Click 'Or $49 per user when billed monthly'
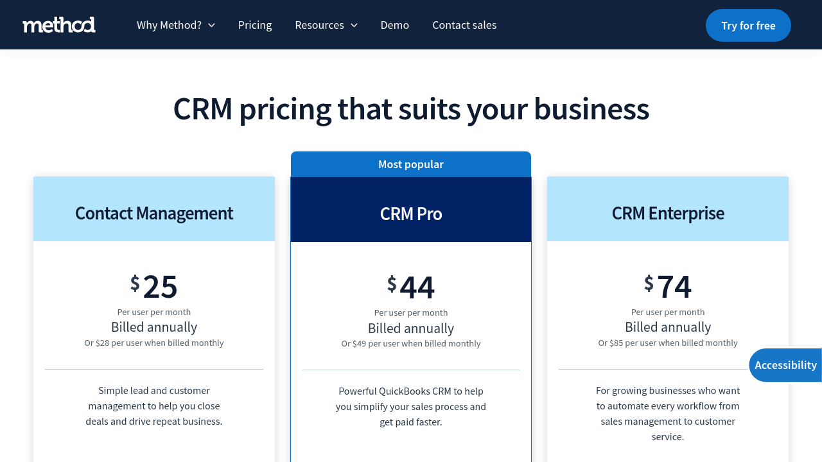 [x=411, y=343]
